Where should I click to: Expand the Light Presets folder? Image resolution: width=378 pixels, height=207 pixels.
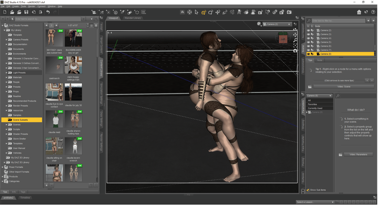point(7,73)
